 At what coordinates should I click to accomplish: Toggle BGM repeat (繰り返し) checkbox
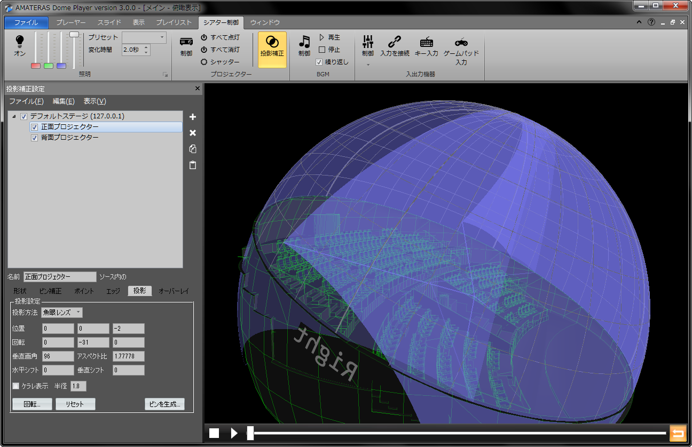point(319,62)
